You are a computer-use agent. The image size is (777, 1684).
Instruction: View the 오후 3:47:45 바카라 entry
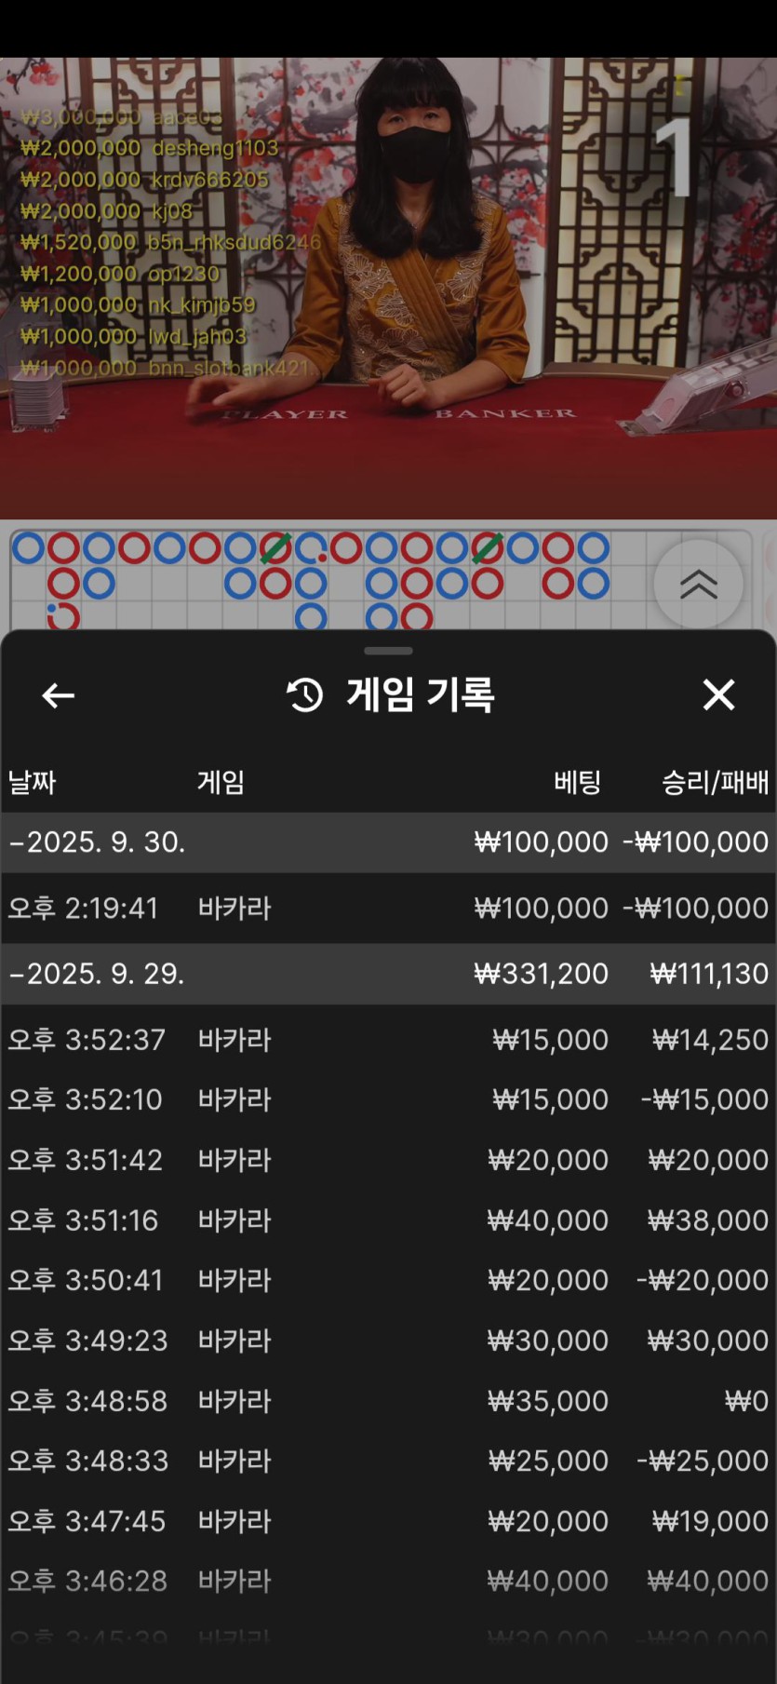coord(388,1521)
